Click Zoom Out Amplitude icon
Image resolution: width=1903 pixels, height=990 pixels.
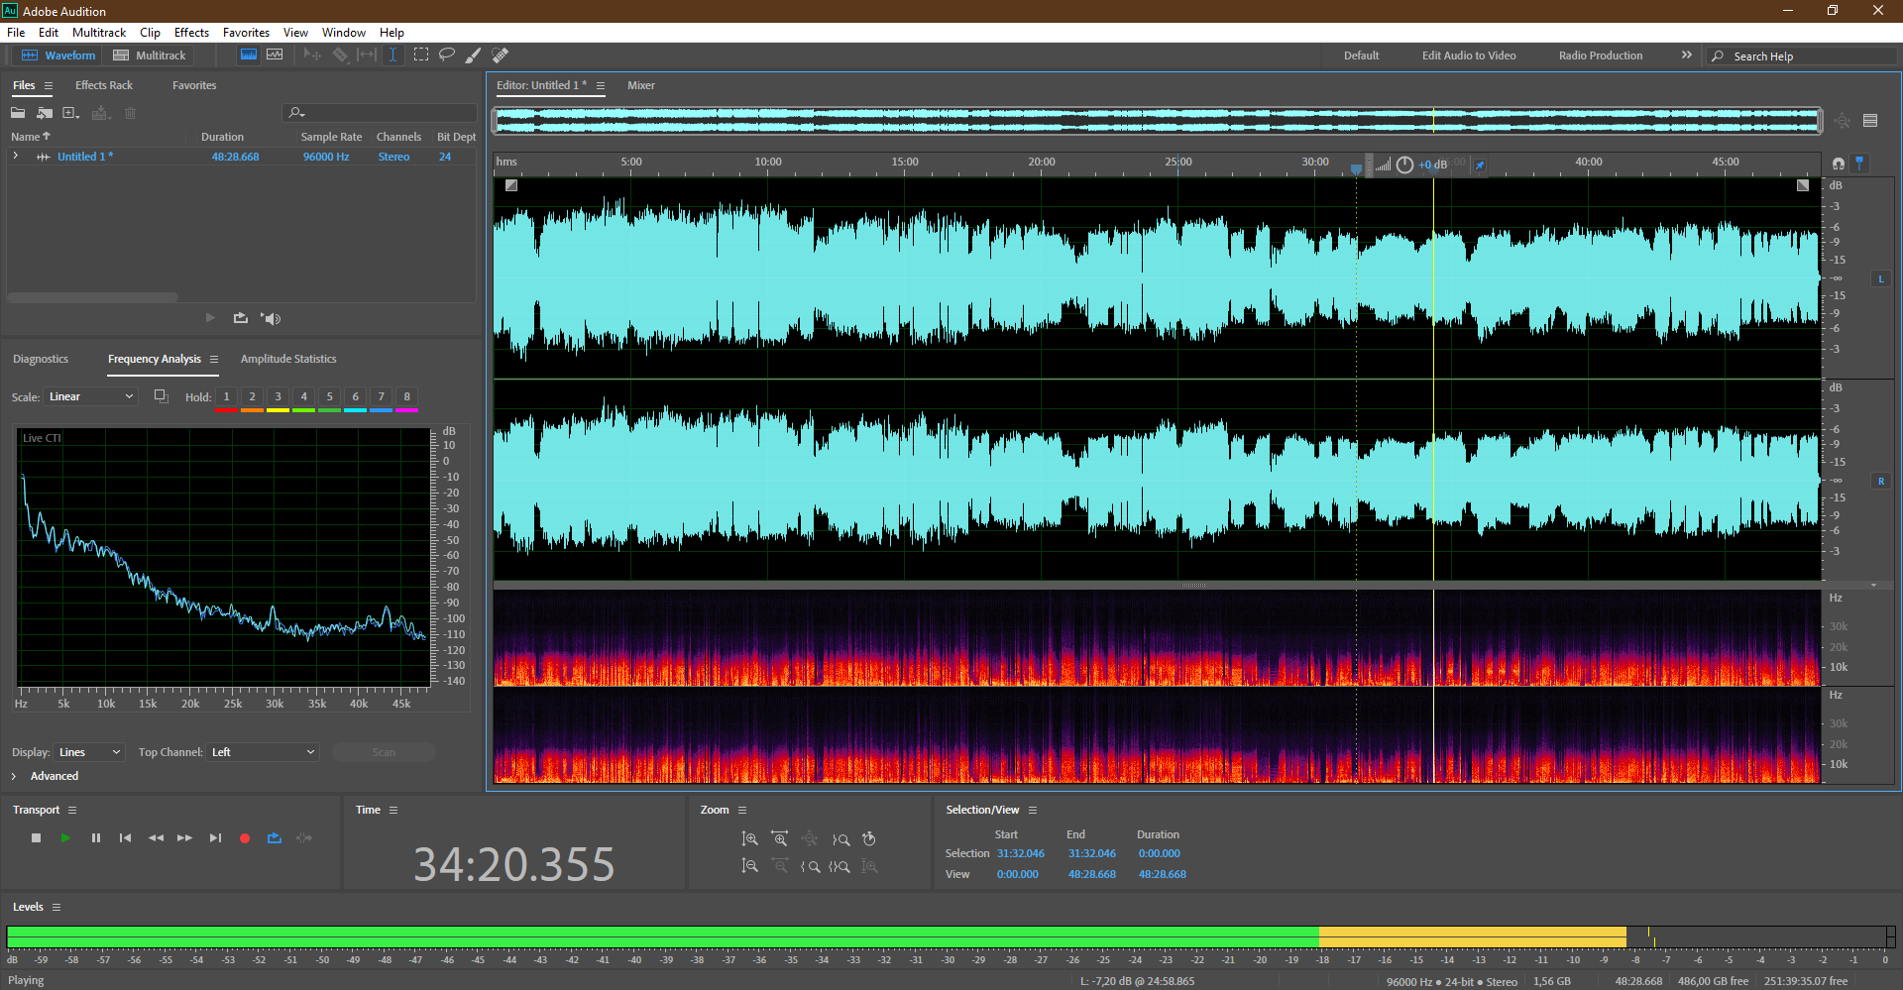[750, 866]
